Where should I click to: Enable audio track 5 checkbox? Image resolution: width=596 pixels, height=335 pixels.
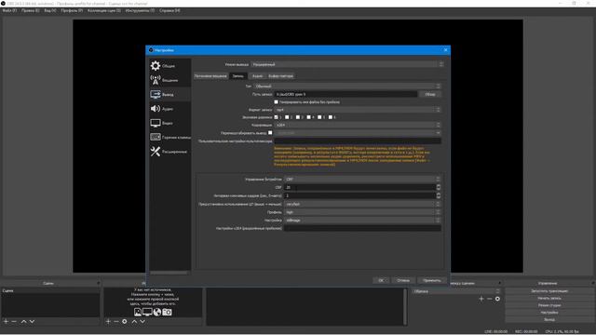(x=319, y=117)
